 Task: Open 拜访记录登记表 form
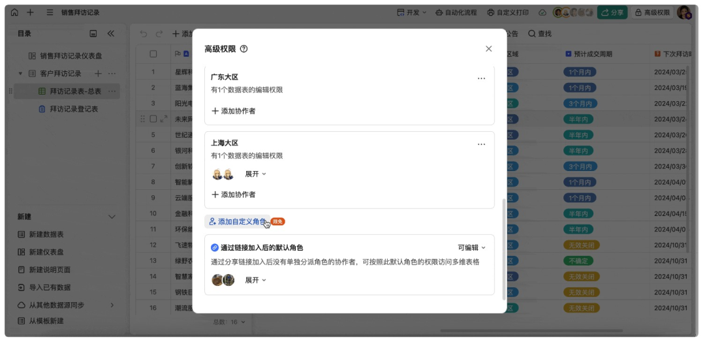point(68,109)
